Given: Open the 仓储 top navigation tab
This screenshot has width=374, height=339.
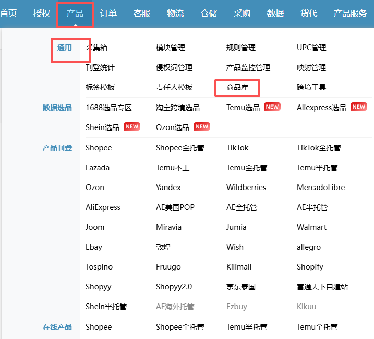Looking at the screenshot, I should (x=209, y=13).
